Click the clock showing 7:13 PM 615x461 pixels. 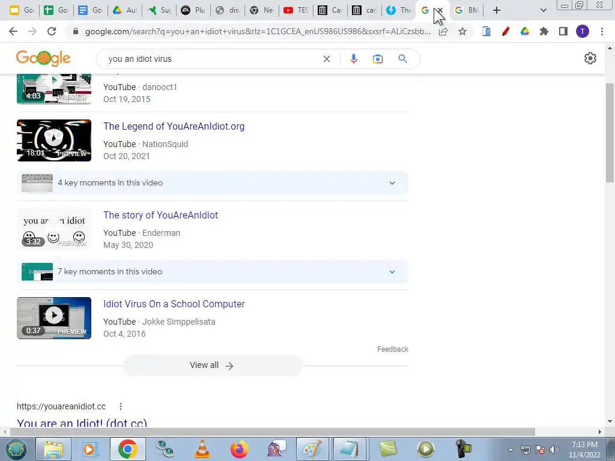584,449
